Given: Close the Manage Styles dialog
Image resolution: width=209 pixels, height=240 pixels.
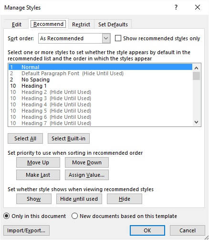Looking at the screenshot, I should click(198, 7).
